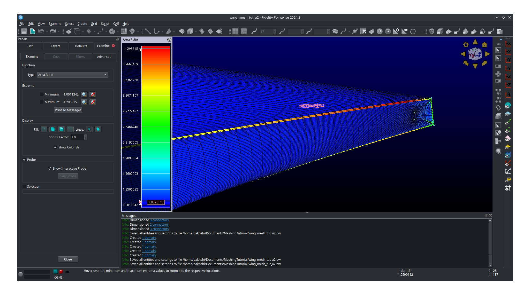The height and width of the screenshot is (301, 530).
Task: Click the 3 connectors link in Messages
Action: [159, 220]
